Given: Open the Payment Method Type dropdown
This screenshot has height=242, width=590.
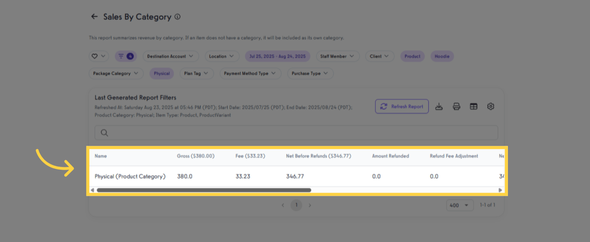Looking at the screenshot, I should 250,73.
